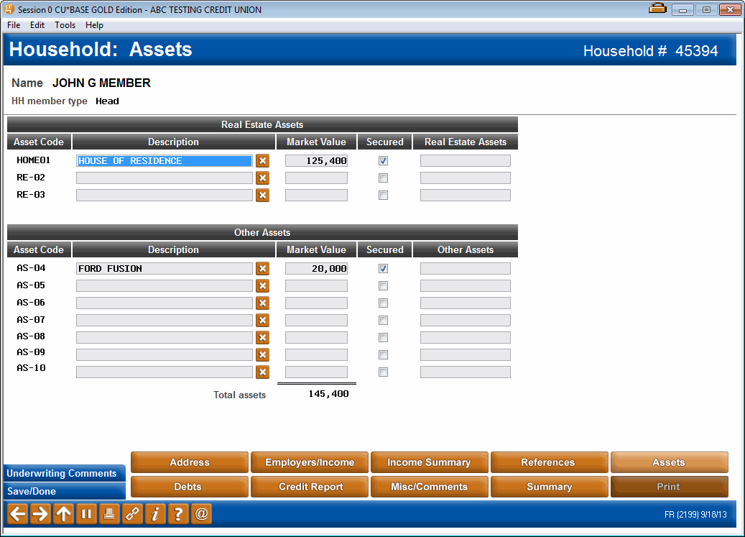Click the question mark help icon
Viewport: 745px width, 537px height.
click(178, 514)
